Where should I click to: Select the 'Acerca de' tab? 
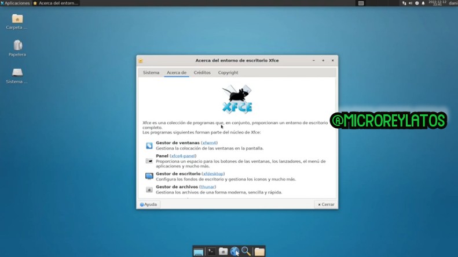(177, 73)
